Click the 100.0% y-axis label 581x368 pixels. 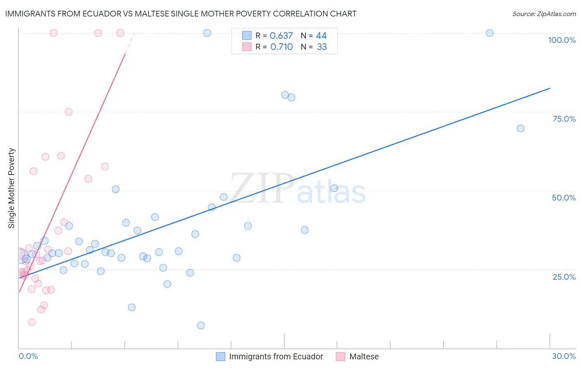tap(562, 40)
